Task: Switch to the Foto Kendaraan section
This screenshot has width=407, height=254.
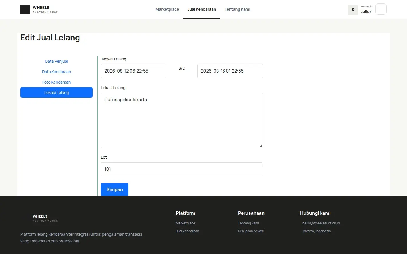Action: [x=57, y=82]
